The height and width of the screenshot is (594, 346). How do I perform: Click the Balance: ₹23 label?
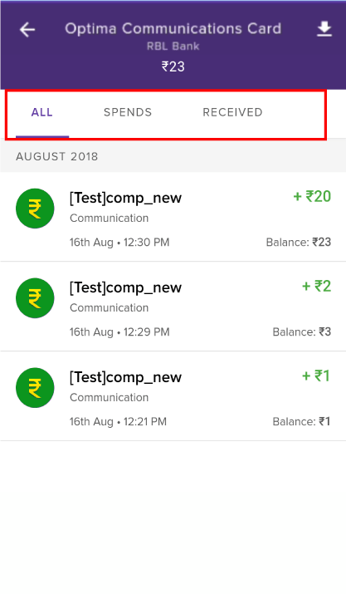point(299,242)
